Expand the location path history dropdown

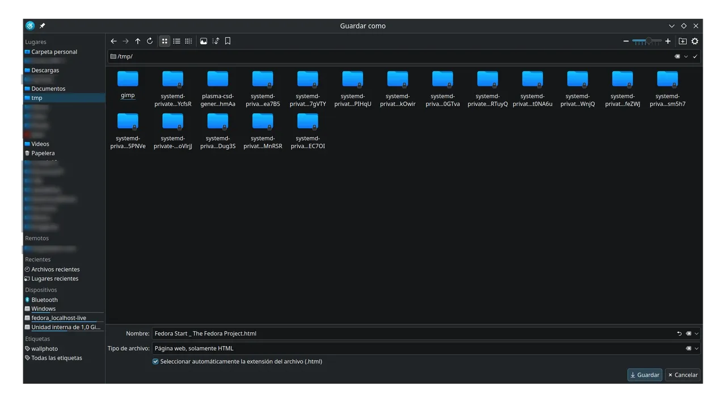[686, 57]
